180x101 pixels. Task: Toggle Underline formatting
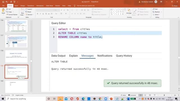(43, 14)
